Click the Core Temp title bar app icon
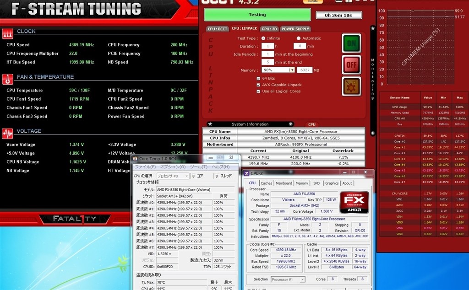Image resolution: width=469 pixels, height=290 pixels. (135, 159)
